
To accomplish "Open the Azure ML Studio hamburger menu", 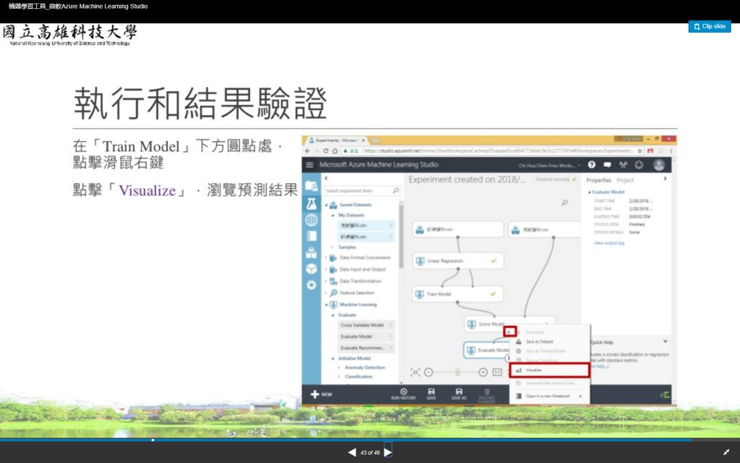I will point(310,165).
